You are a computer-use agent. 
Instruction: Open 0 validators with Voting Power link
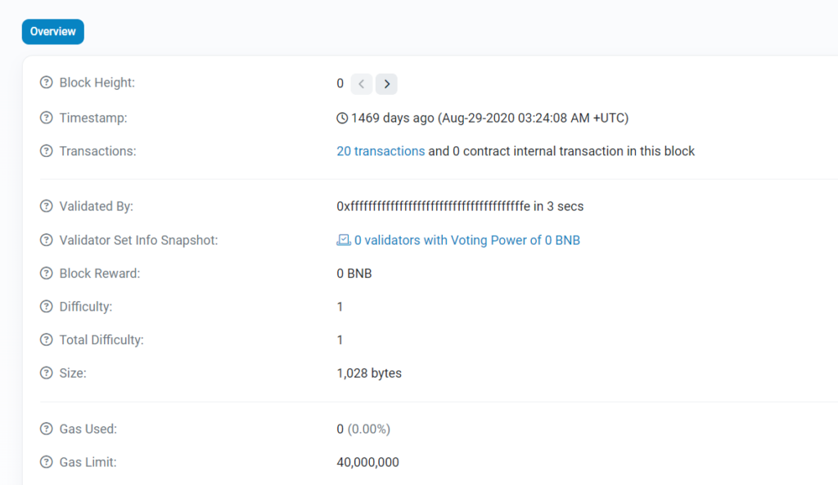[467, 240]
